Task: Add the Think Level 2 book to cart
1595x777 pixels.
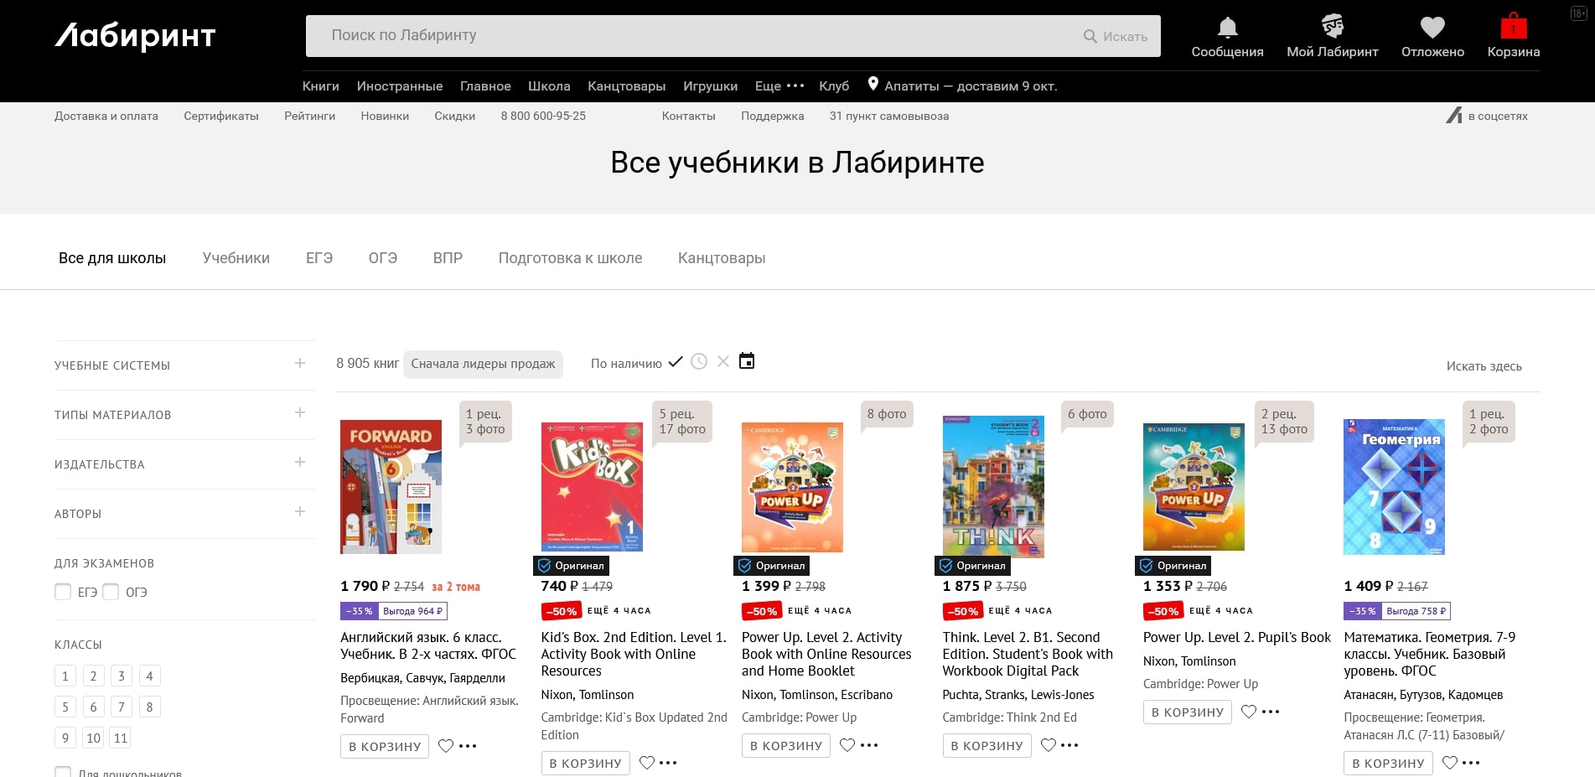Action: click(987, 746)
